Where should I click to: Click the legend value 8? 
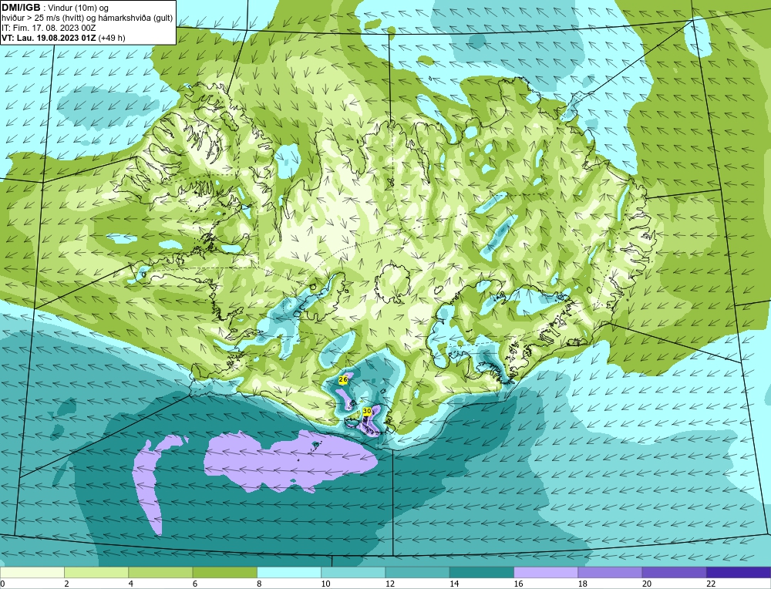click(x=259, y=584)
